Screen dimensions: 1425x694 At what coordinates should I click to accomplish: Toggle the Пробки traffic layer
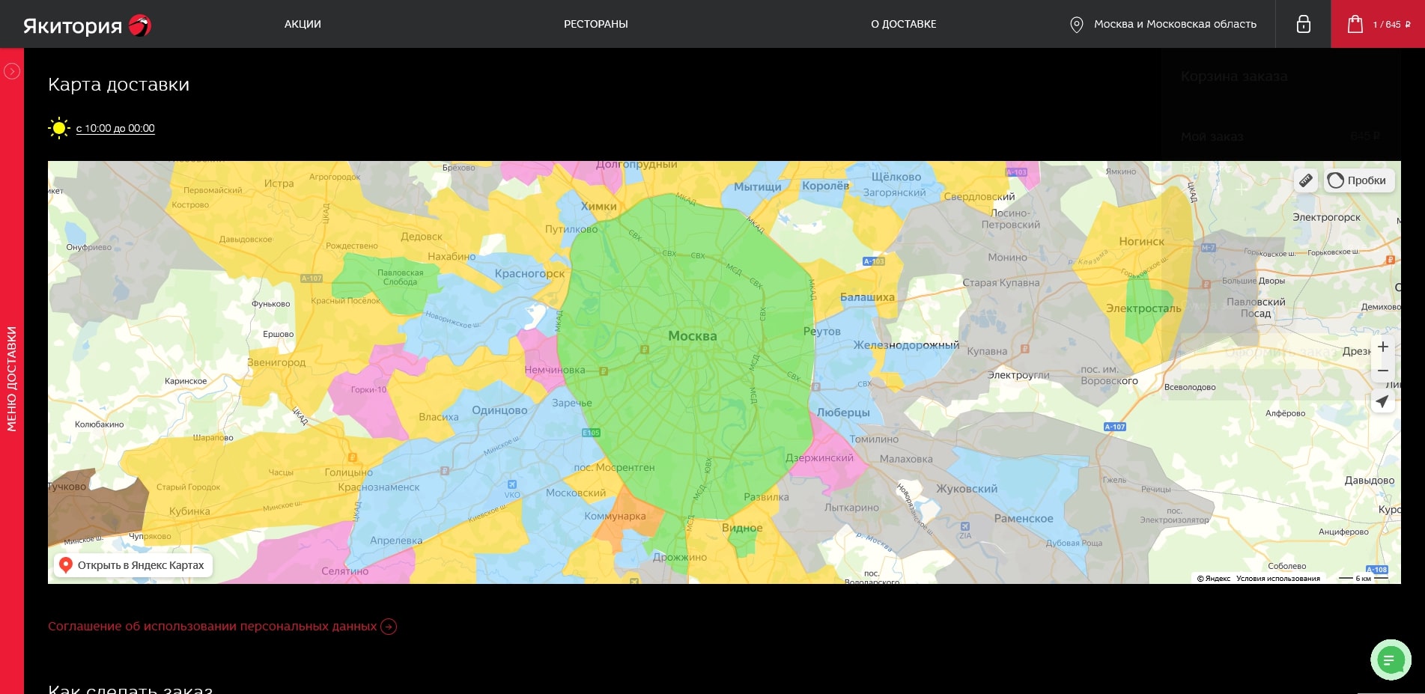(1358, 180)
